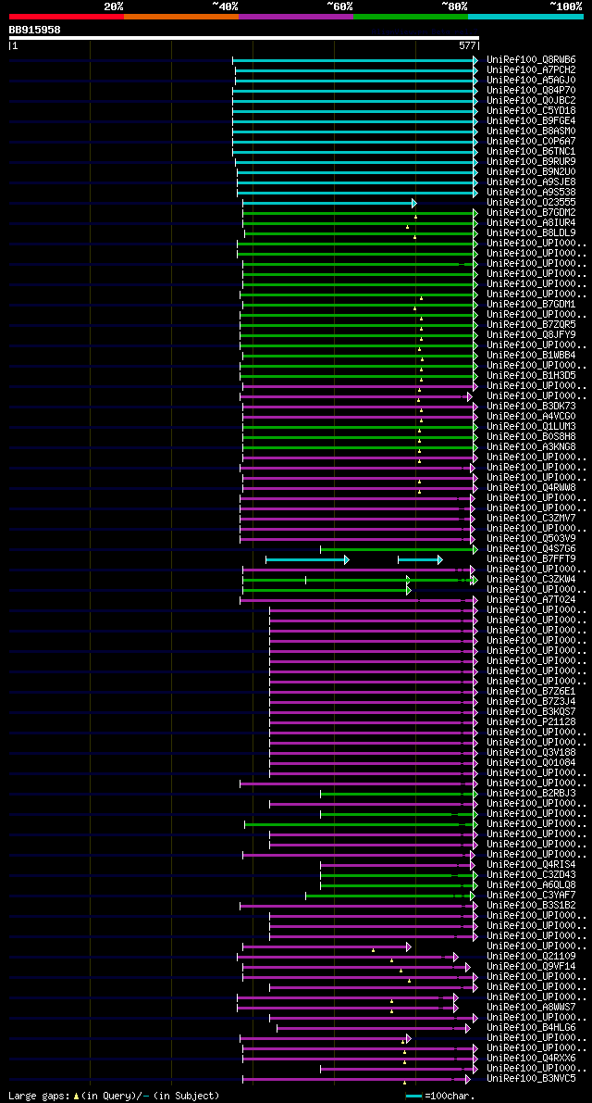Select the UniRef100_B7ZQR5 label
This screenshot has height=1103, width=592.
click(x=531, y=325)
